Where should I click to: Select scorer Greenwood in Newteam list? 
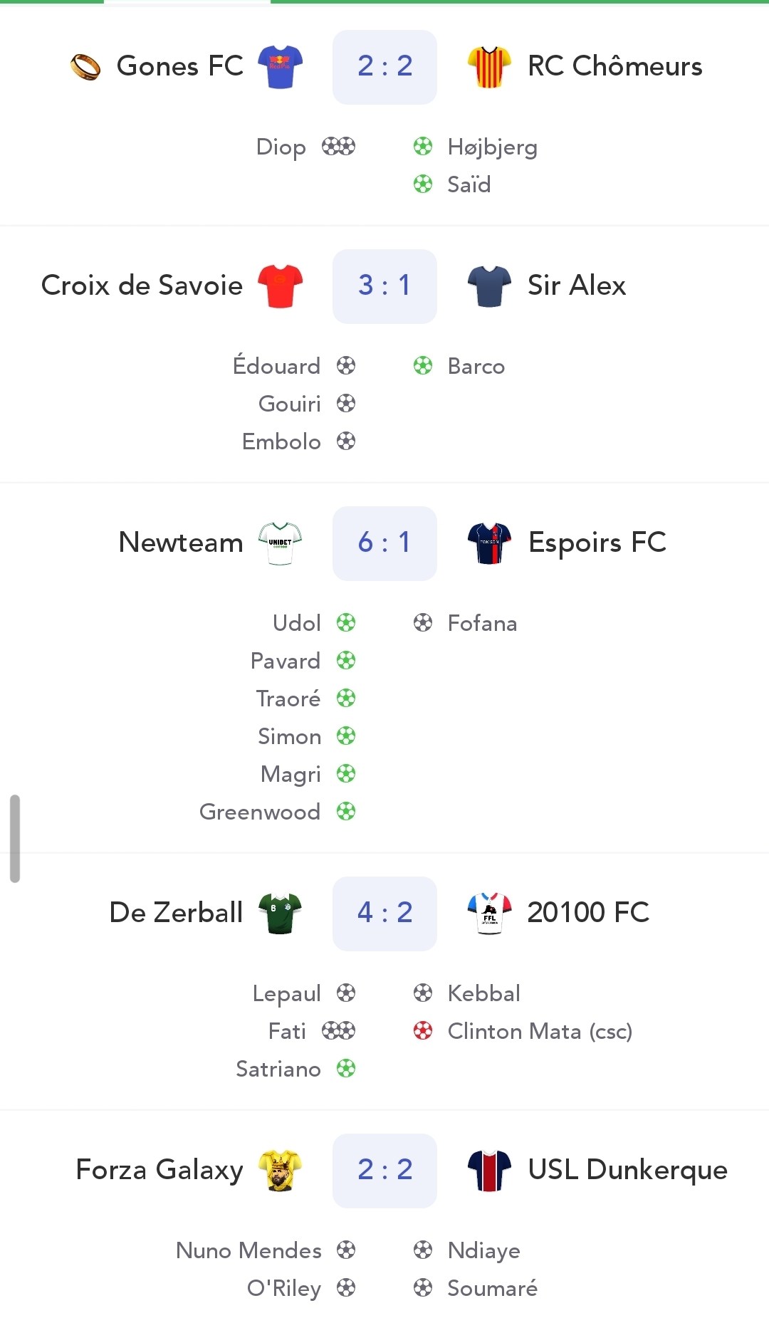pos(260,812)
